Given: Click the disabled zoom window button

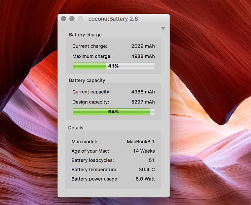Looking at the screenshot, I should (x=80, y=18).
